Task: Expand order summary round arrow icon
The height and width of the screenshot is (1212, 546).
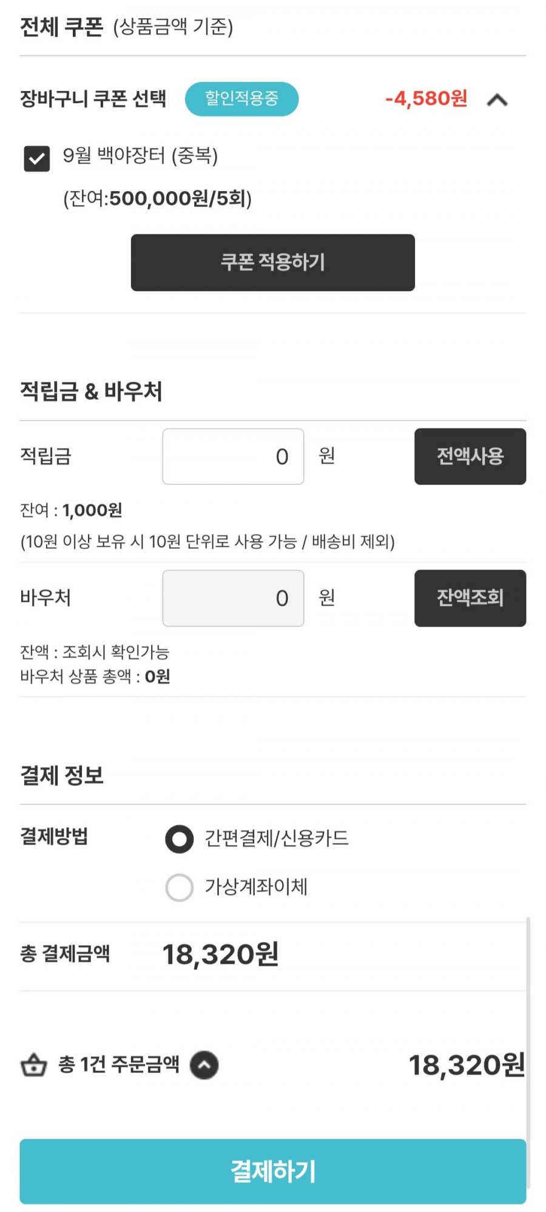Action: point(204,1065)
